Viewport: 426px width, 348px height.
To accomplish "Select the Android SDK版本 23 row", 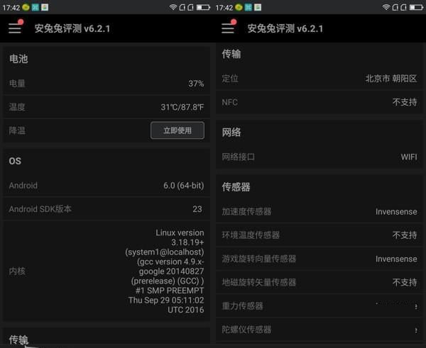I will pyautogui.click(x=106, y=209).
